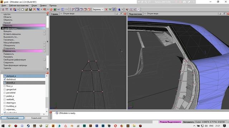Click the red sphere render icon
The height and width of the screenshot is (128, 229).
pos(51,10)
